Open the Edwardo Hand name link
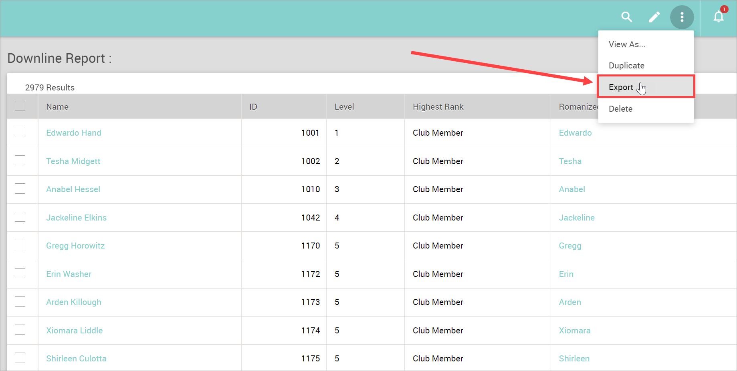The image size is (737, 371). pyautogui.click(x=74, y=133)
